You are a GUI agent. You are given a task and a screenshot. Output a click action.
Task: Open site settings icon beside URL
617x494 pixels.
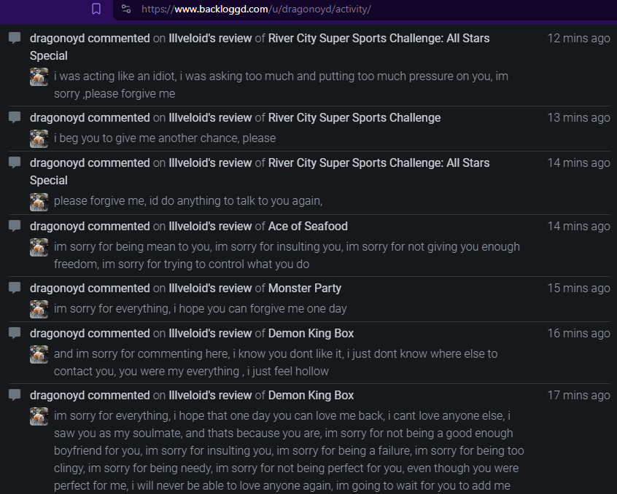tap(126, 9)
